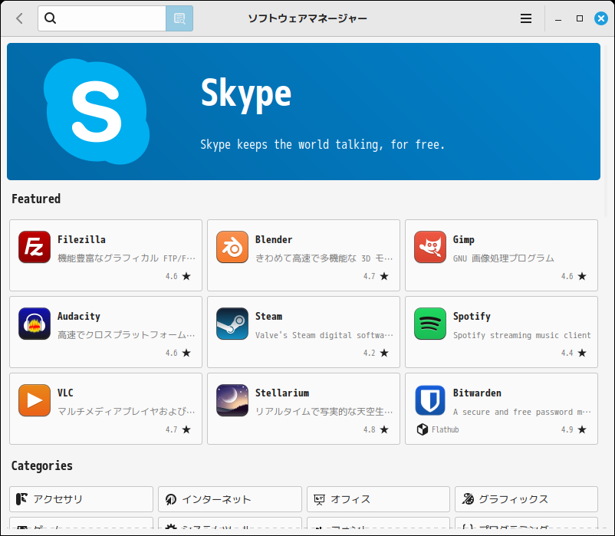
Task: Click the Featured section heading
Action: (x=36, y=199)
